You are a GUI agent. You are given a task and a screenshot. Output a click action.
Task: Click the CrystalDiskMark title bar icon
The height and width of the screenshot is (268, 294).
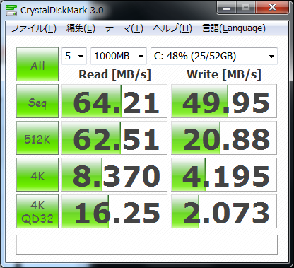(x=11, y=10)
